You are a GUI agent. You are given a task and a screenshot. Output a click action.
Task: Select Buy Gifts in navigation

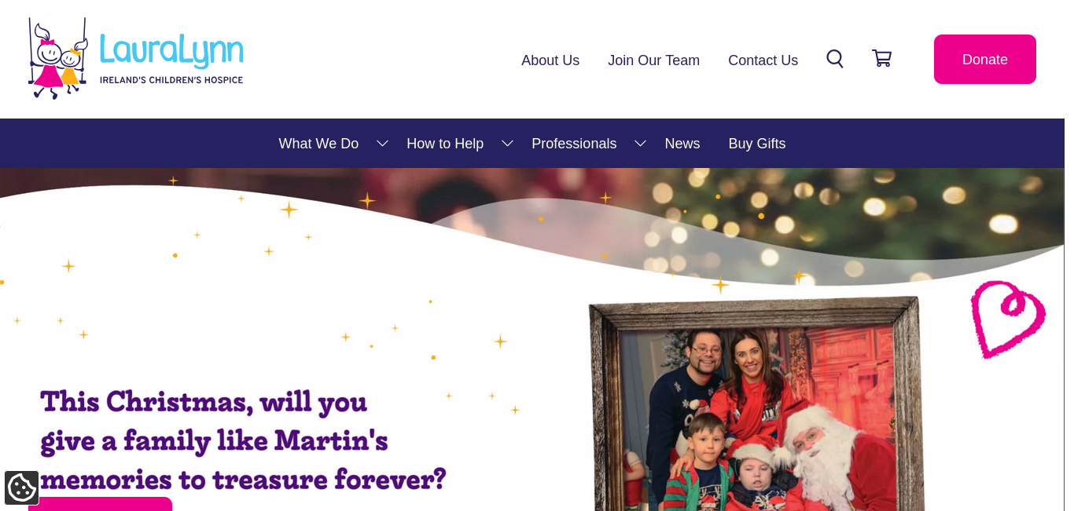756,144
